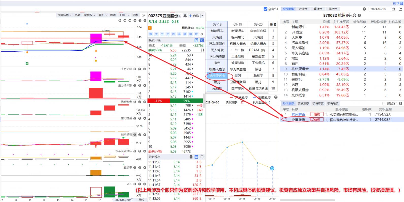This screenshot has height=202, width=404.
Task: Remove the 流动资金 indicator panel
Action: pos(144,102)
